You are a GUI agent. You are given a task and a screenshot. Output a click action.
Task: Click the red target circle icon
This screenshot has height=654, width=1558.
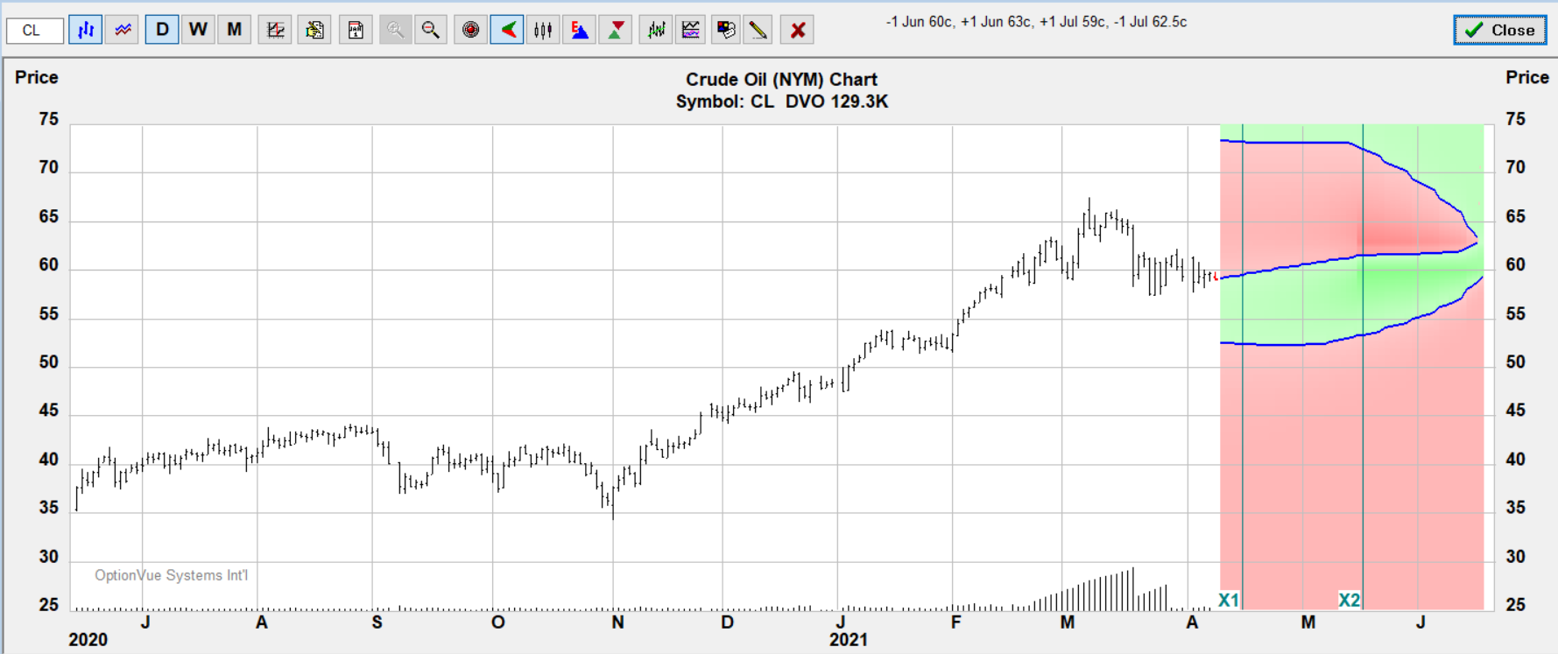coord(471,30)
